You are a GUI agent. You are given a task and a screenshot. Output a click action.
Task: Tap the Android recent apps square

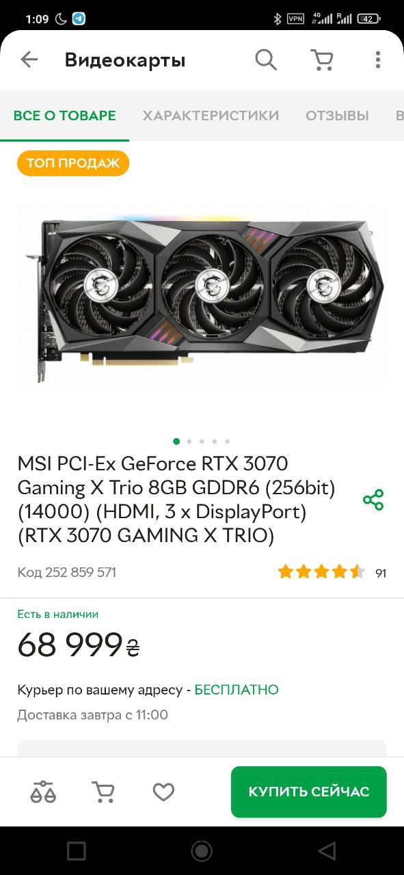(x=77, y=850)
